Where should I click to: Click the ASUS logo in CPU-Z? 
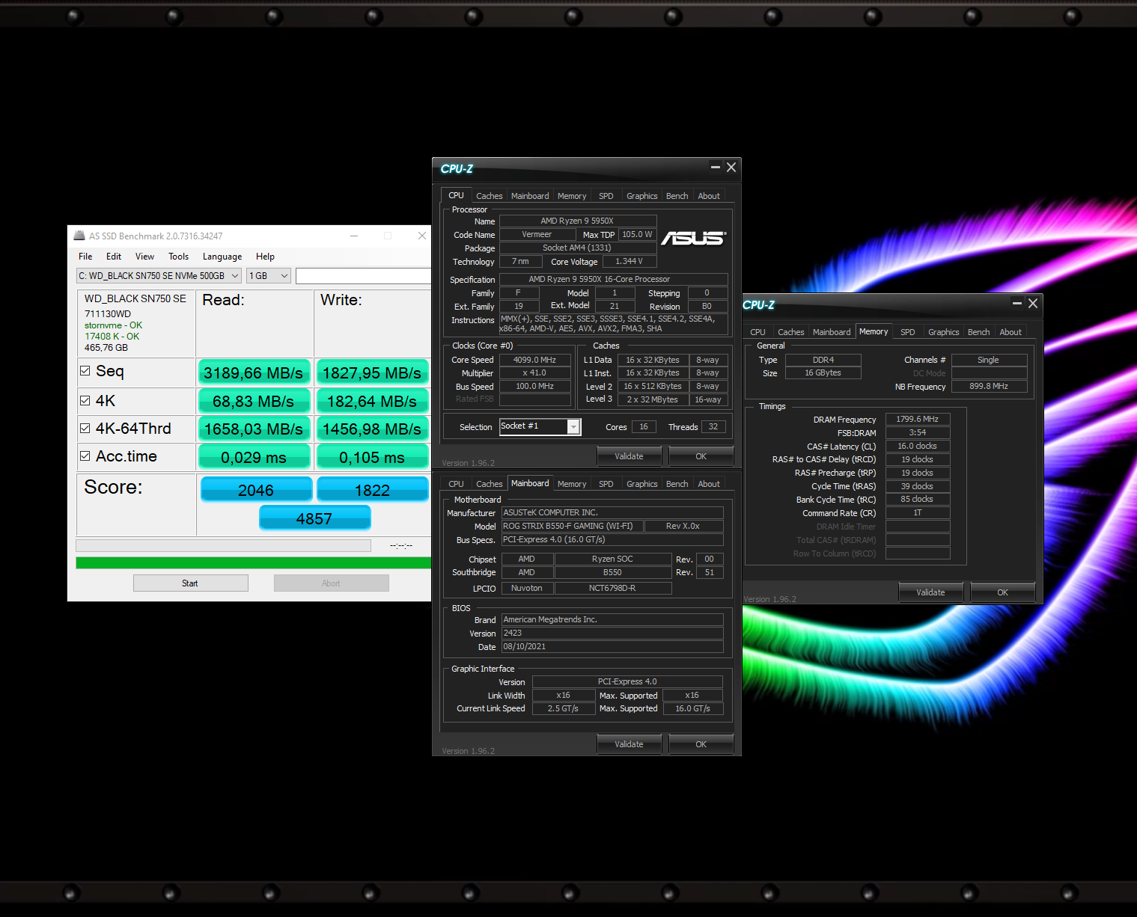click(693, 238)
